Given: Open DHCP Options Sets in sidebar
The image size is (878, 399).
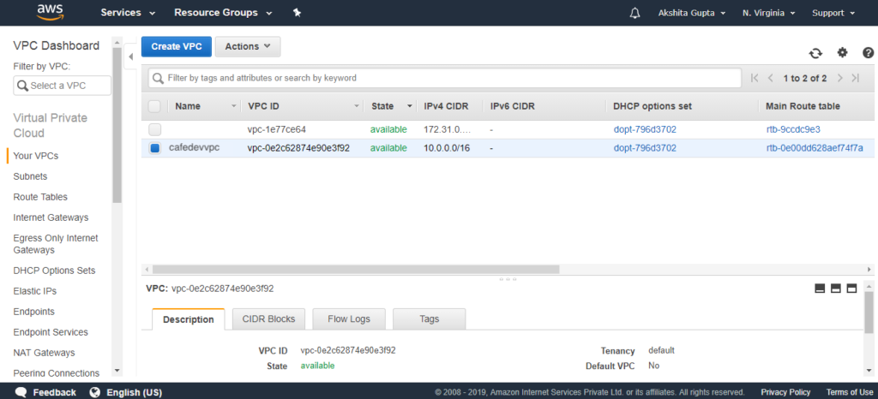Looking at the screenshot, I should click(54, 271).
